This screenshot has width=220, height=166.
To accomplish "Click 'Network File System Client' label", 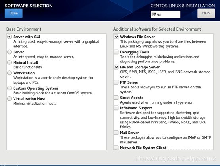I will pyautogui.click(x=143, y=148).
